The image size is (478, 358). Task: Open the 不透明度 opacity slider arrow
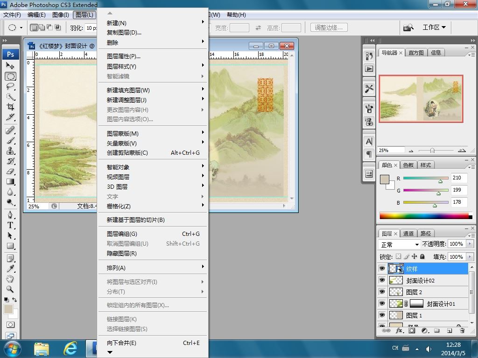point(470,244)
